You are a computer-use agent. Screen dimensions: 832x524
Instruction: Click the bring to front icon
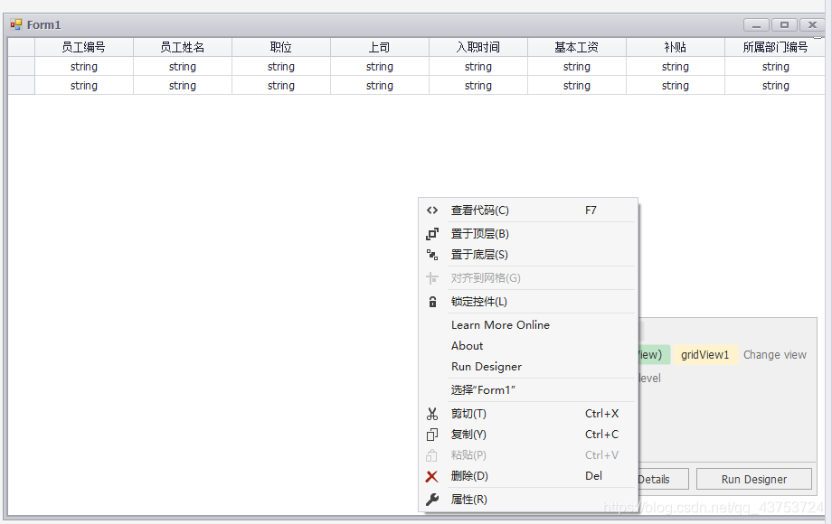(432, 234)
